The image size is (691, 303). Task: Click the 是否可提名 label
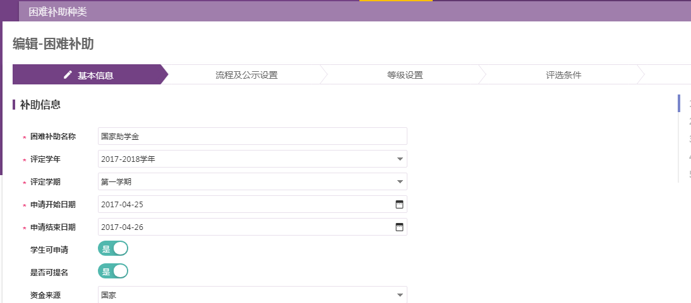tap(49, 272)
